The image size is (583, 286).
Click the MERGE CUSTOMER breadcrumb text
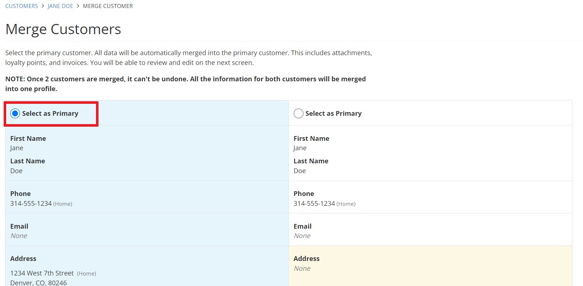(x=108, y=6)
